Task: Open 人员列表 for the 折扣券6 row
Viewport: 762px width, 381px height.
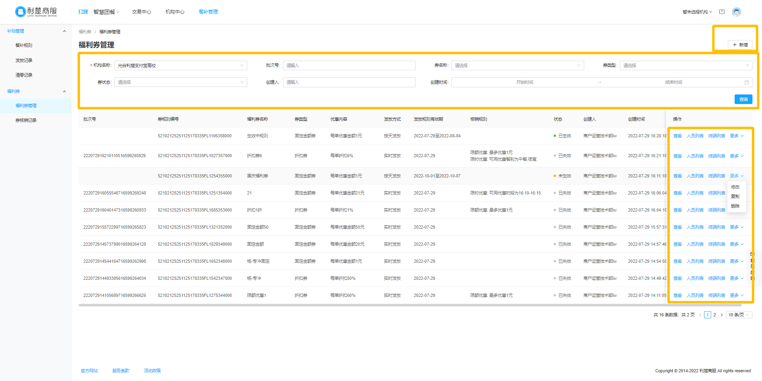Action: tap(695, 156)
